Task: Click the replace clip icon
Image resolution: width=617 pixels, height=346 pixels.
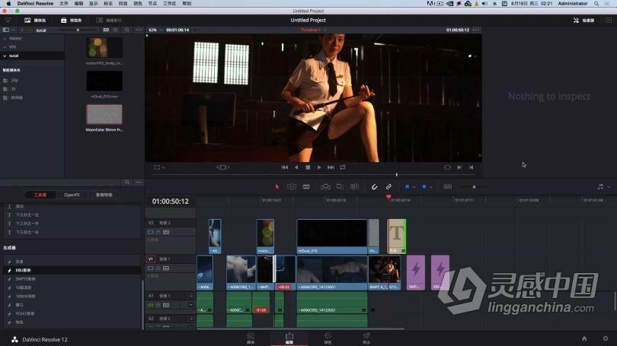Action: coord(354,187)
